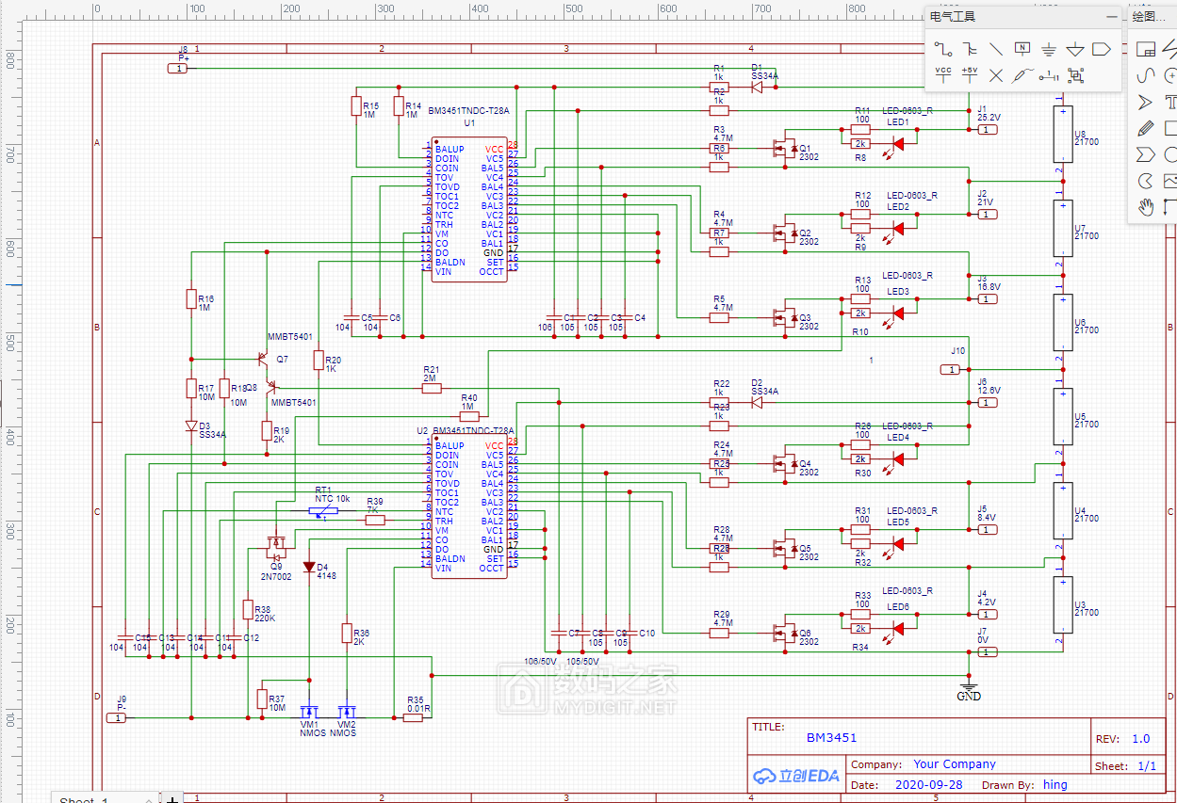
Task: Choose the Pencil freehand drawing tool
Action: (x=1145, y=128)
